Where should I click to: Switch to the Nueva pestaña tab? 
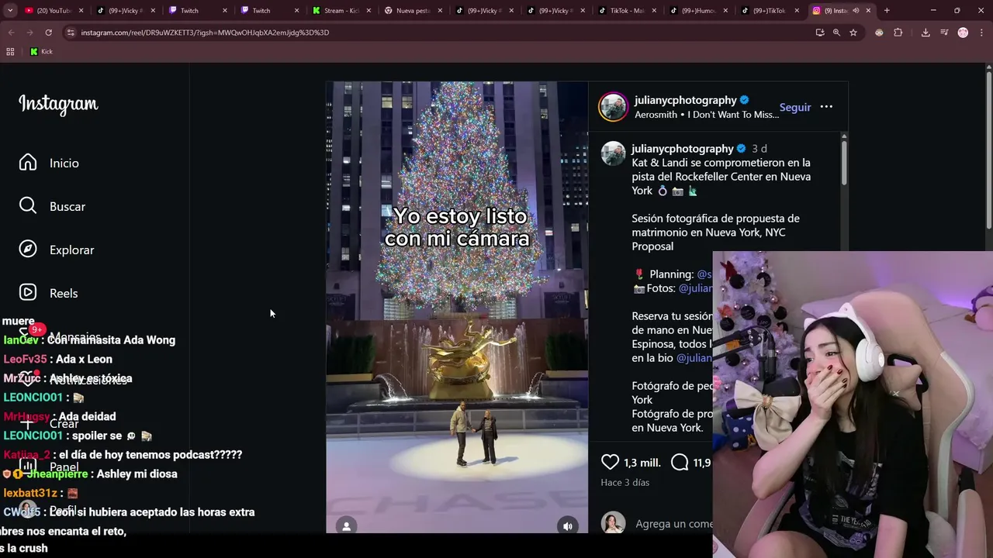413,11
